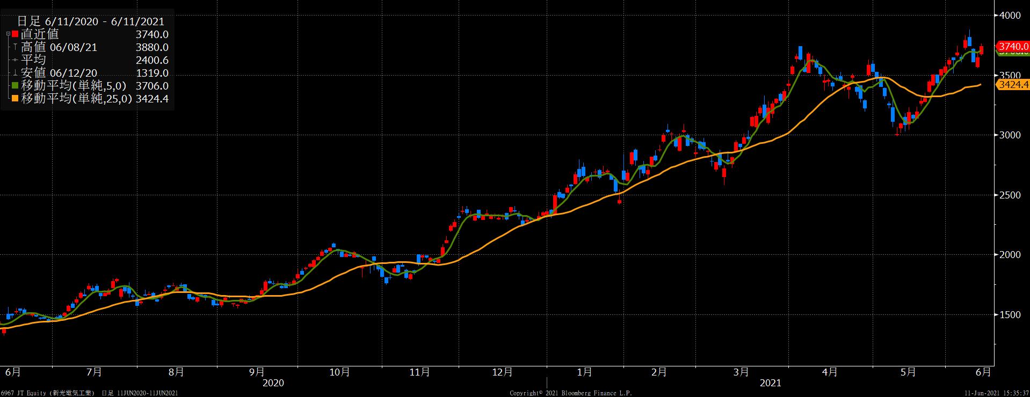Click the 3月 month axis label

tap(741, 372)
